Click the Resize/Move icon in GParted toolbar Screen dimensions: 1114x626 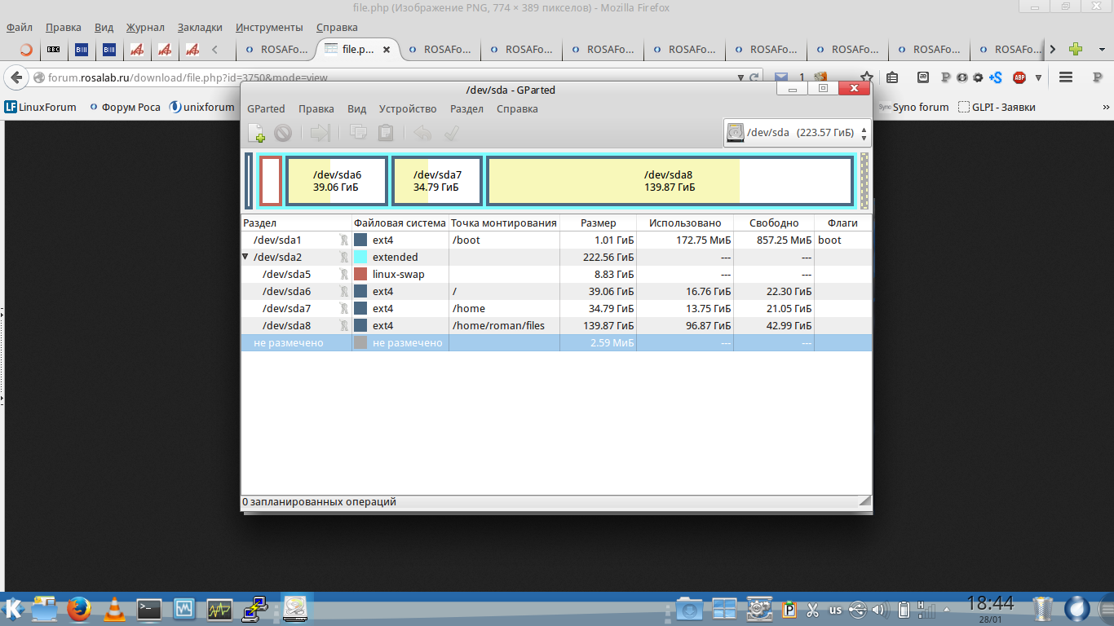pos(320,133)
